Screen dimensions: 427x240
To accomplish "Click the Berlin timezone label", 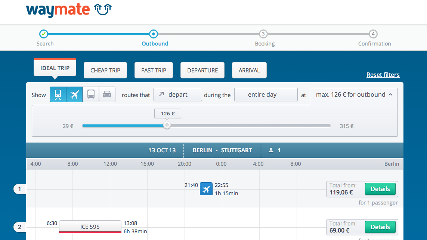I will (x=392, y=164).
